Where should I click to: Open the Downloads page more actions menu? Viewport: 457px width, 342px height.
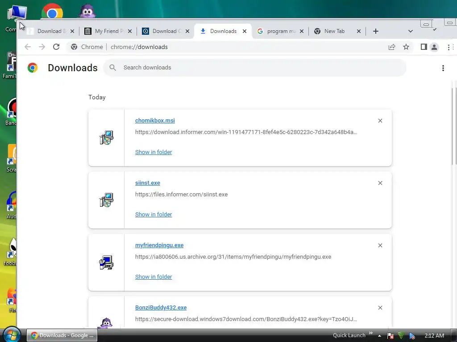tap(443, 68)
